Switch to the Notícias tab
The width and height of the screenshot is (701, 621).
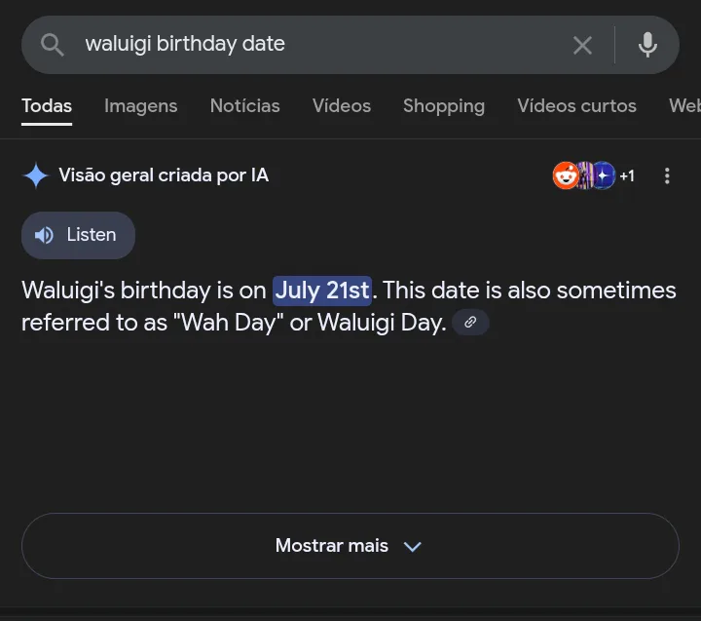tap(245, 106)
